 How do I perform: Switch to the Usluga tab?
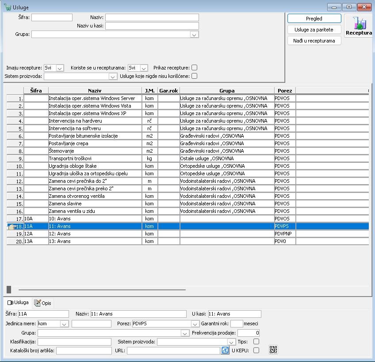[x=18, y=302]
